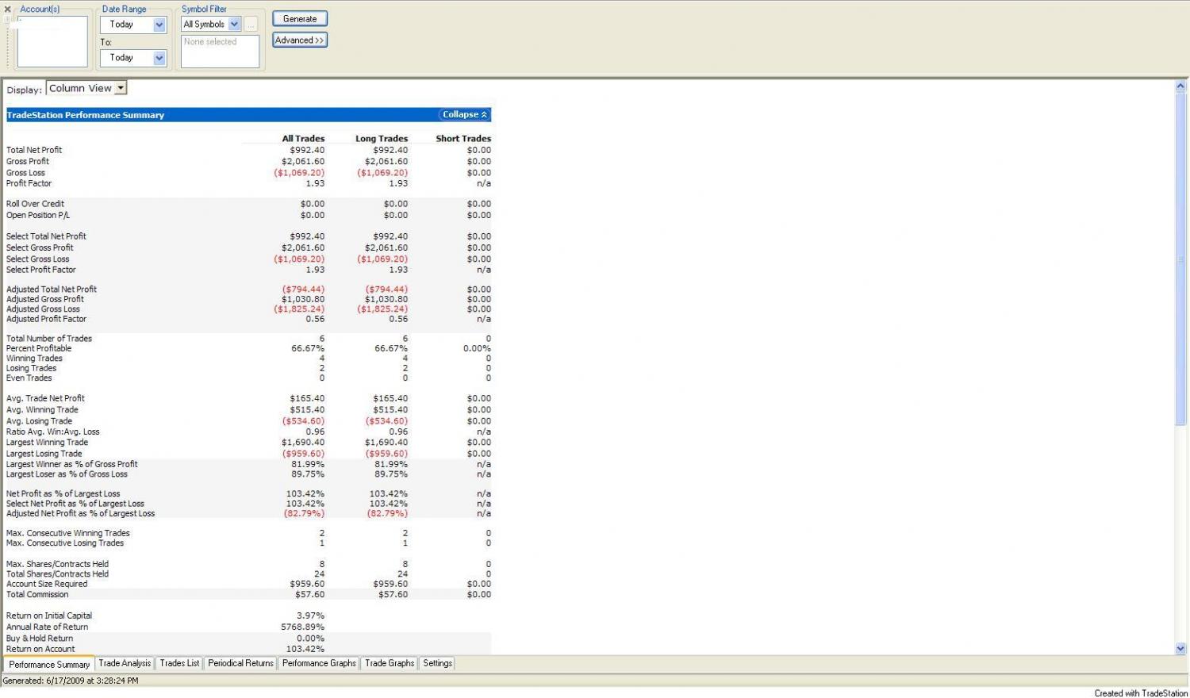Click the Avg. Trade Net Profit label
1190x698 pixels.
pyautogui.click(x=45, y=398)
